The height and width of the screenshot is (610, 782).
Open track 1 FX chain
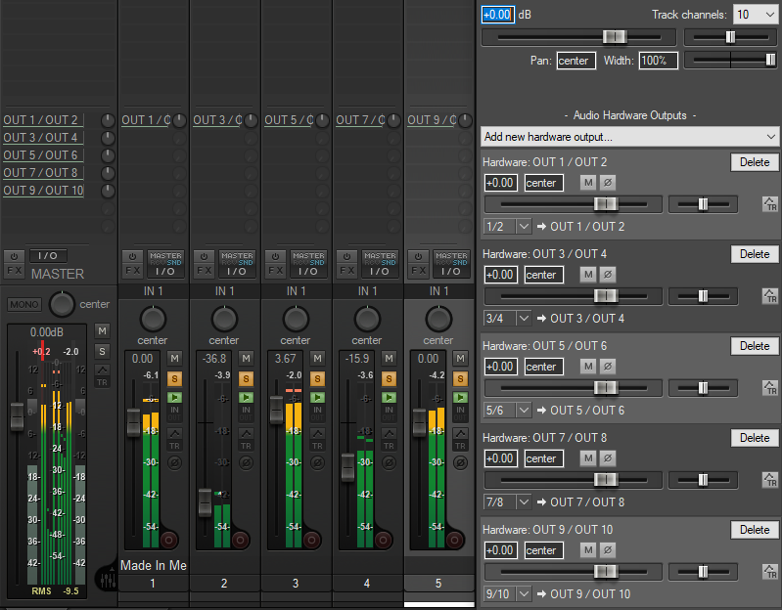[x=133, y=271]
